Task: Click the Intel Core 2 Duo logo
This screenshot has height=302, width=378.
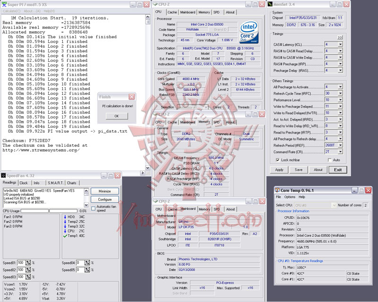Action: point(249,32)
